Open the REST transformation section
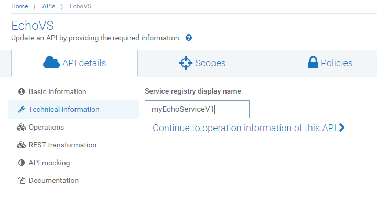 (x=62, y=145)
